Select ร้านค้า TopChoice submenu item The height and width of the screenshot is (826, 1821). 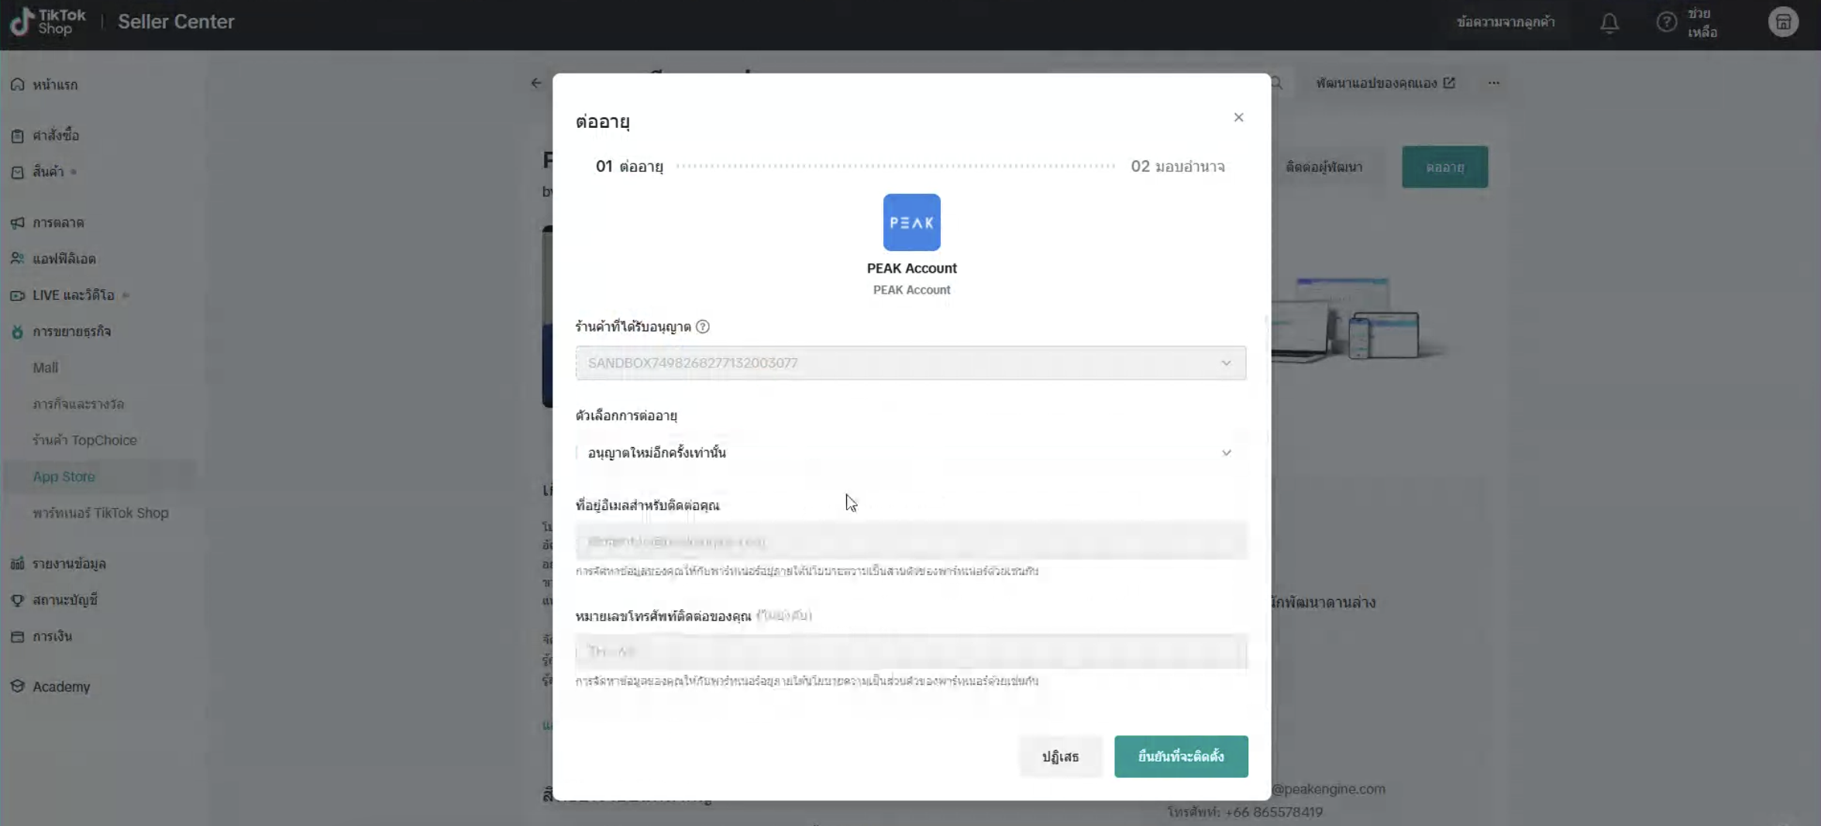pyautogui.click(x=84, y=440)
